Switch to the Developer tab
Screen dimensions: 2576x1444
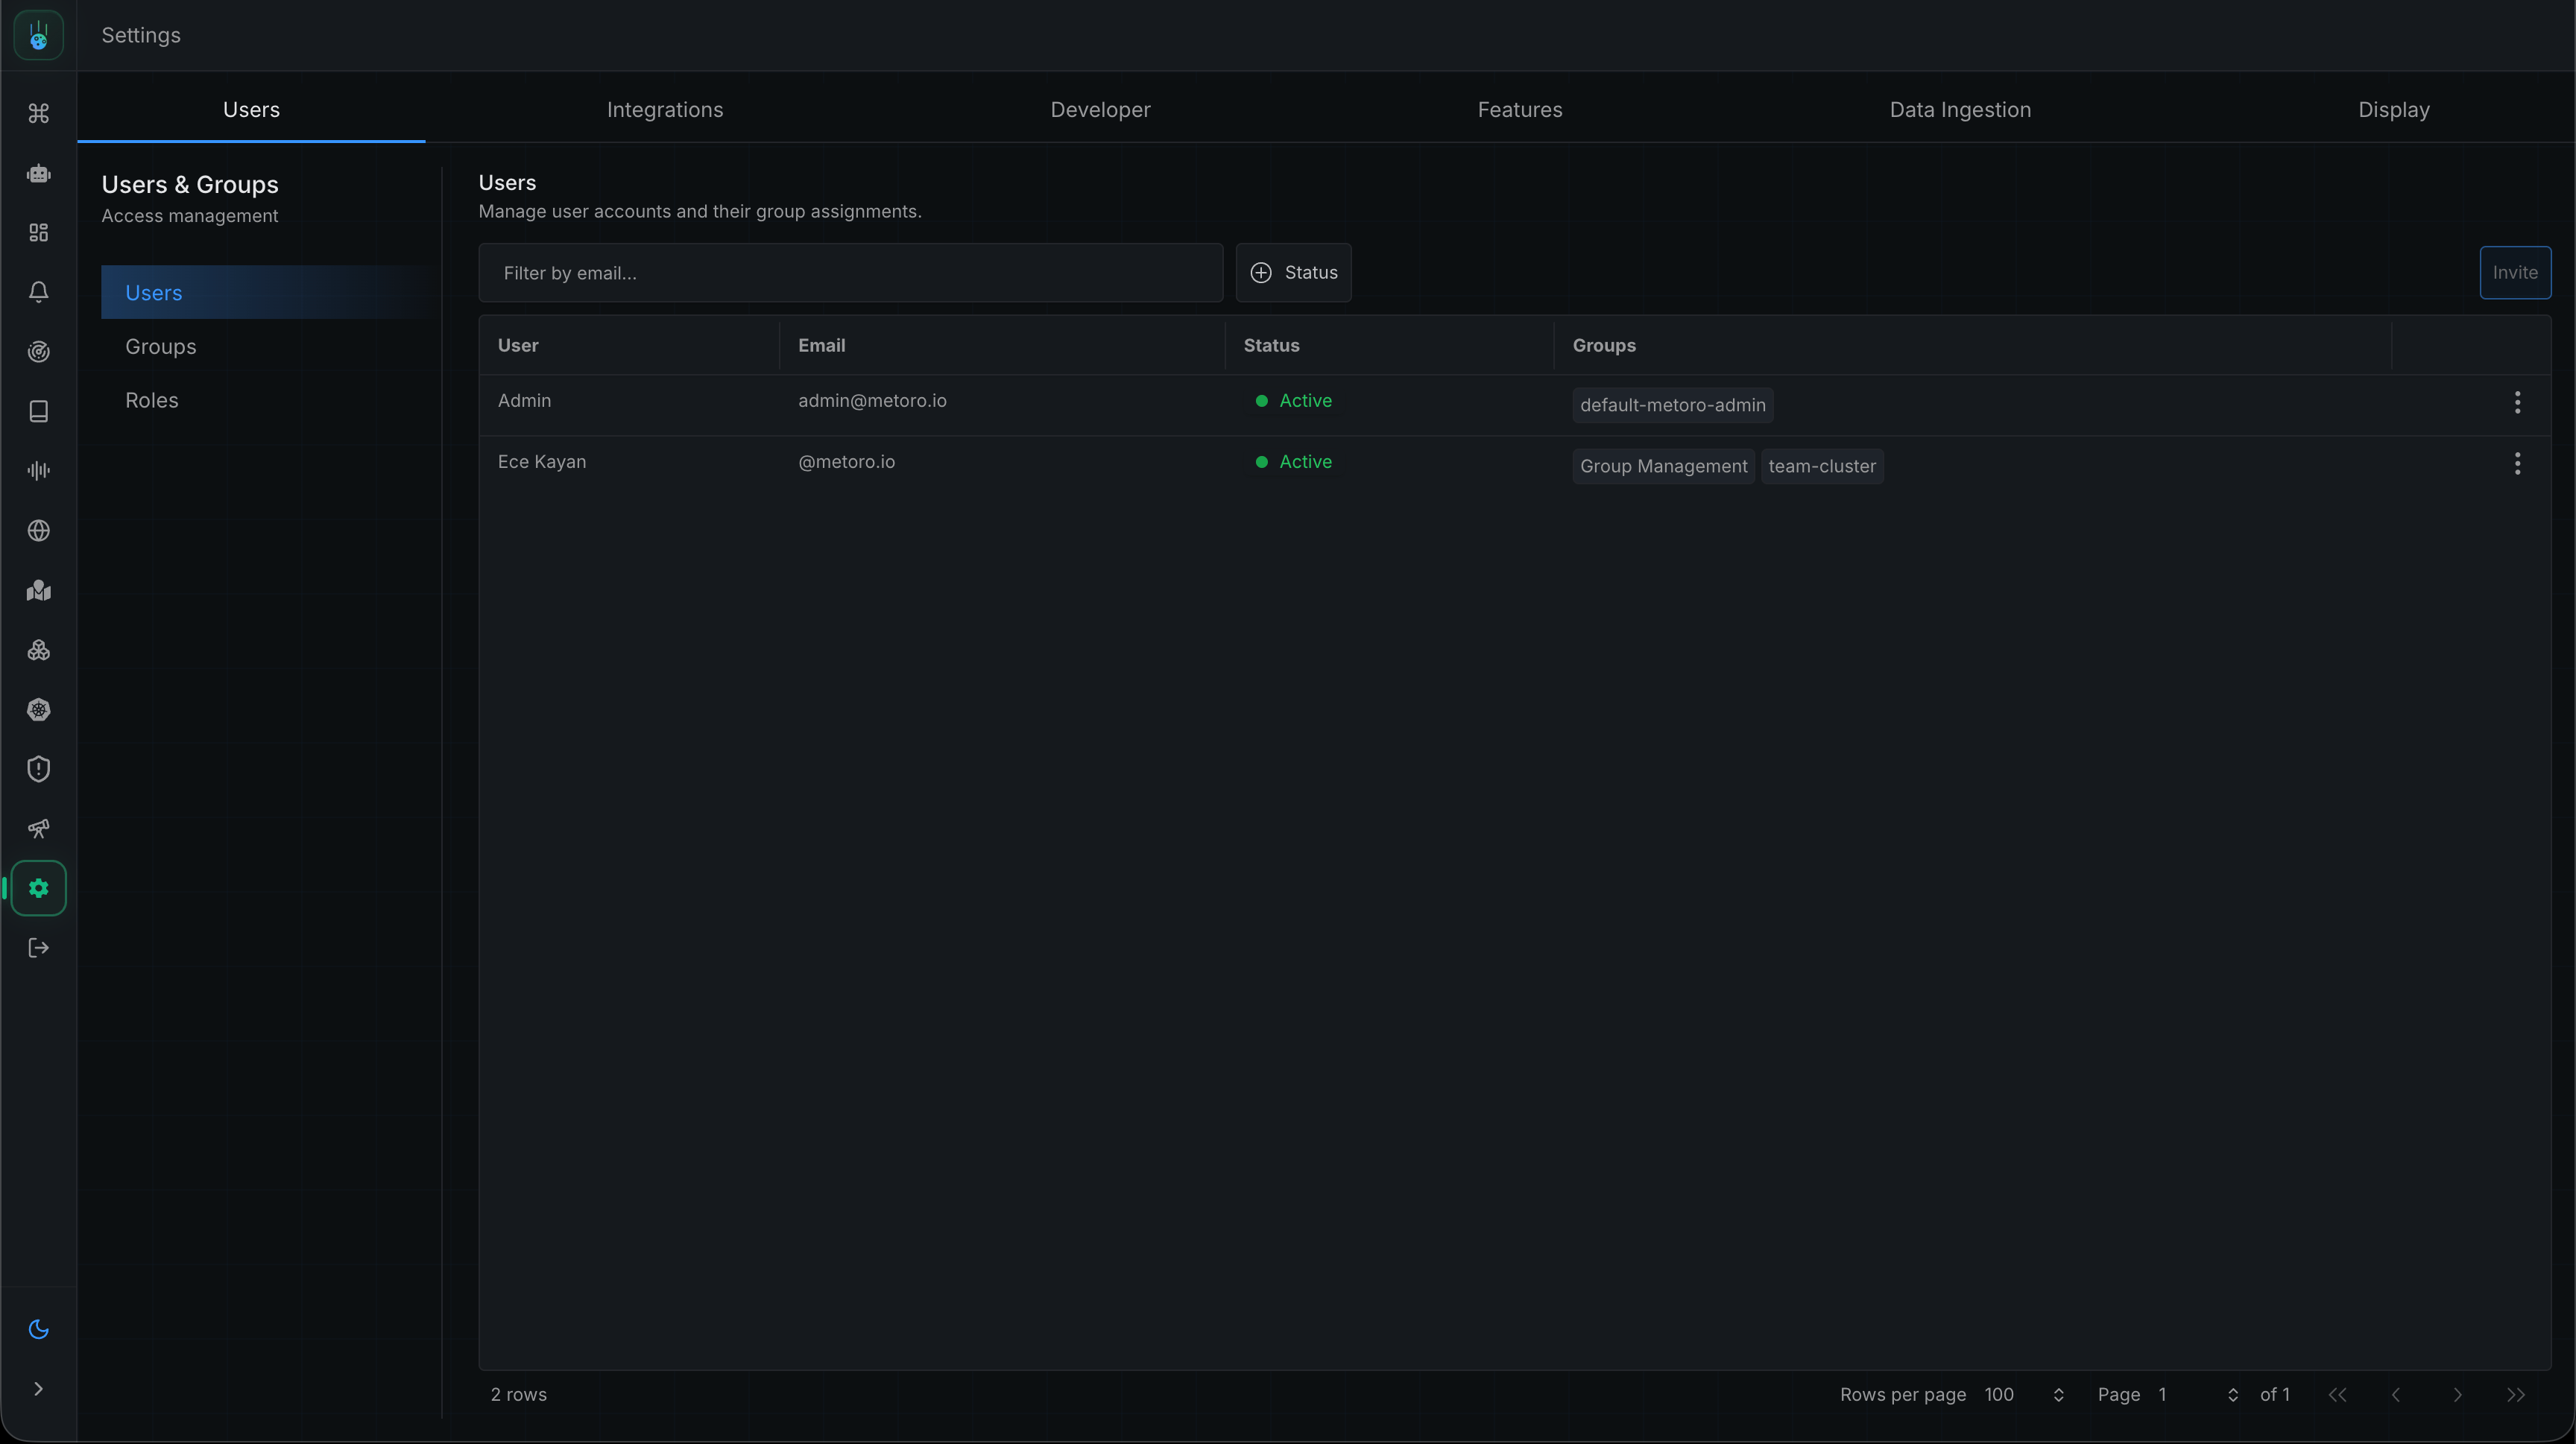pyautogui.click(x=1100, y=110)
